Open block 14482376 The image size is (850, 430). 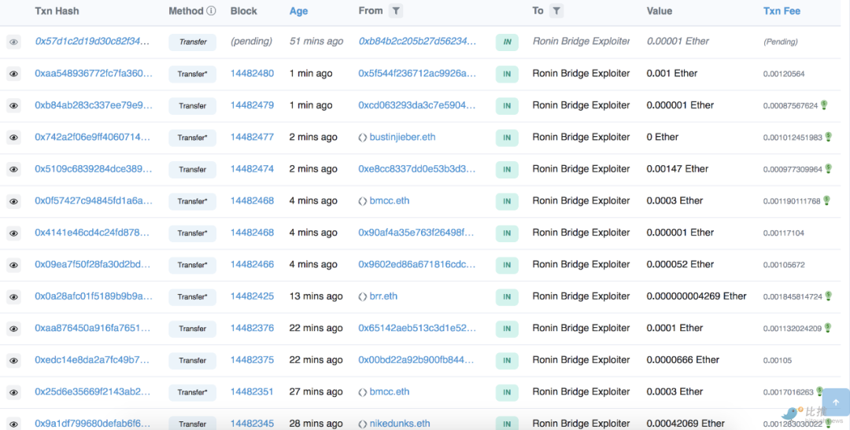(252, 328)
